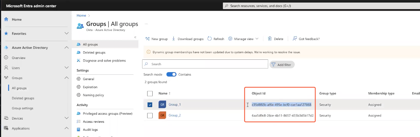Open the Manage view dropdown arrow
This screenshot has width=420, height=137.
click(257, 39)
